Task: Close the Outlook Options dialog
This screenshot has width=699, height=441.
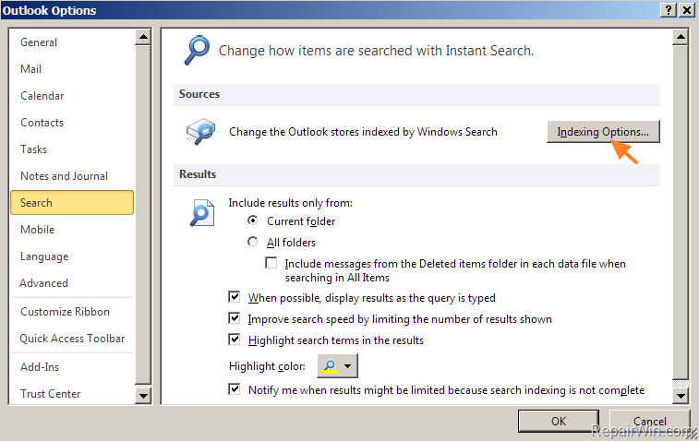Action: tap(687, 10)
